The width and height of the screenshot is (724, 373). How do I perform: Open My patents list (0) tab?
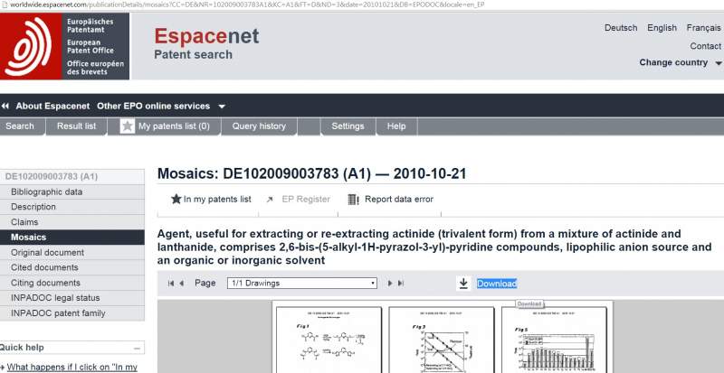coord(165,126)
